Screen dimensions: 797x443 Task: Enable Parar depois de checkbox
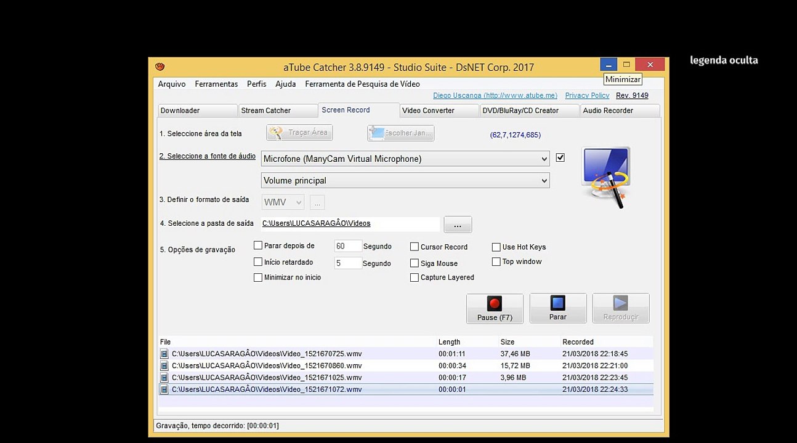pos(258,245)
